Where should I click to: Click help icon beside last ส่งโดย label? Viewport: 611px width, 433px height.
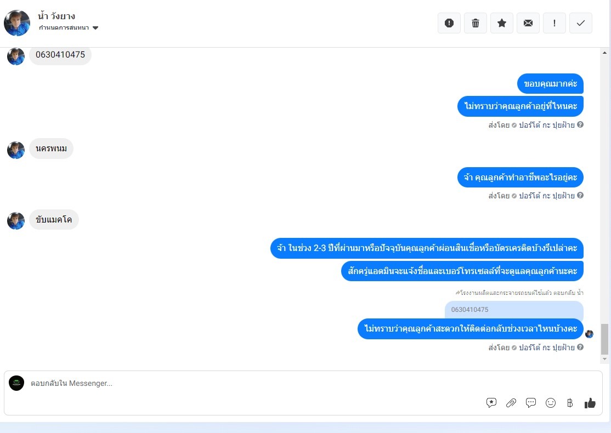pyautogui.click(x=580, y=347)
